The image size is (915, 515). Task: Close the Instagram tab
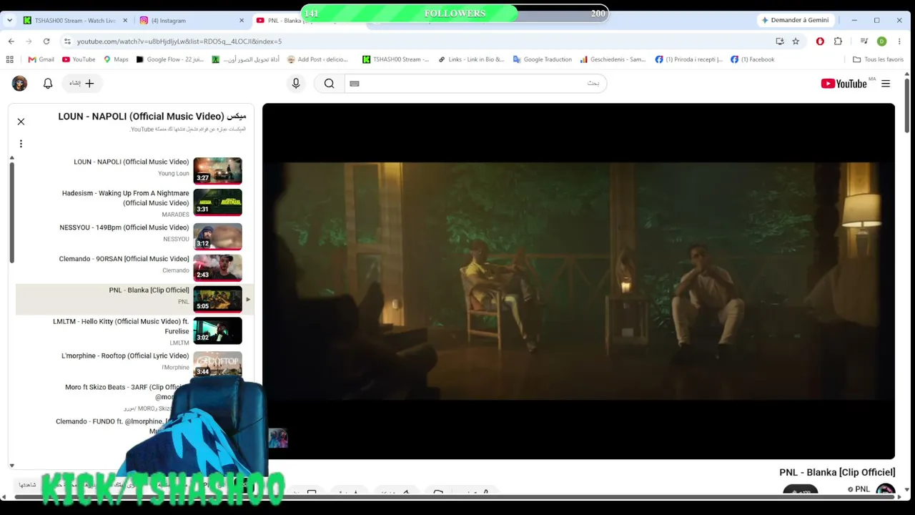point(241,20)
